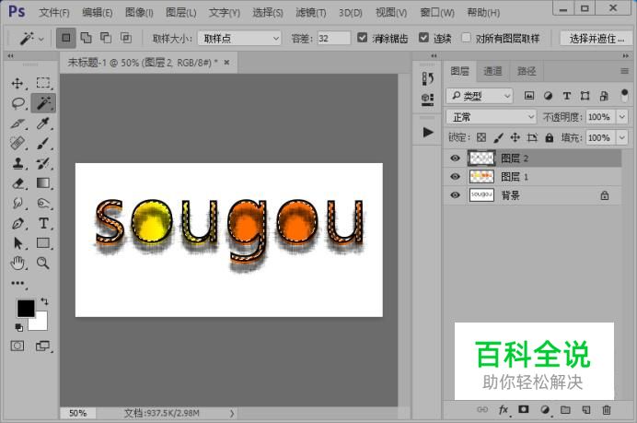Open the 正常 blend mode dropdown

coord(492,117)
